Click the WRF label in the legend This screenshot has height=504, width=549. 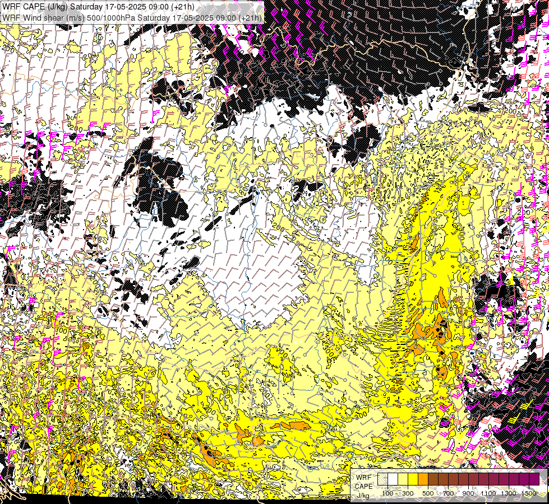[x=364, y=478]
